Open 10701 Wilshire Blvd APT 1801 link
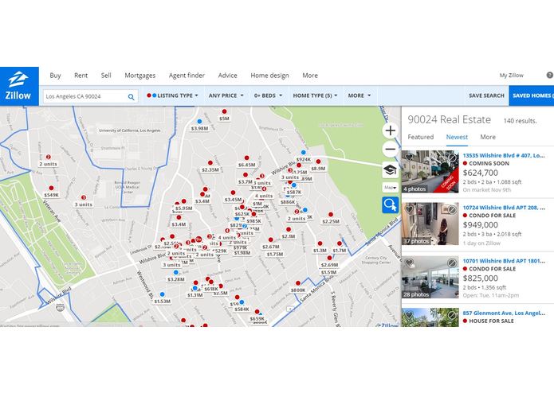Screen dimensions: 554x393 (x=504, y=261)
